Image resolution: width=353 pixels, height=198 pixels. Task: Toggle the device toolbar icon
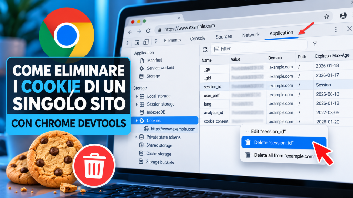(x=146, y=42)
